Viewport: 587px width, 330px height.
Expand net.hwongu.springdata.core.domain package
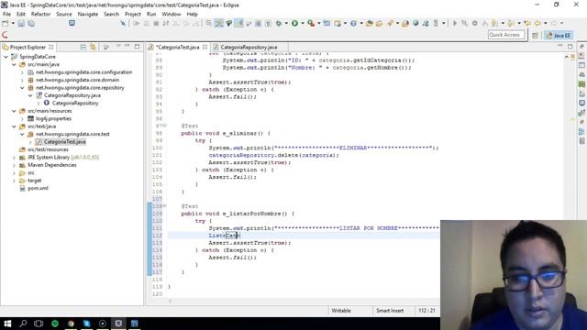click(x=22, y=80)
